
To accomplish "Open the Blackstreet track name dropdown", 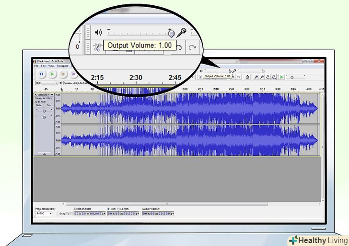I will point(52,95).
